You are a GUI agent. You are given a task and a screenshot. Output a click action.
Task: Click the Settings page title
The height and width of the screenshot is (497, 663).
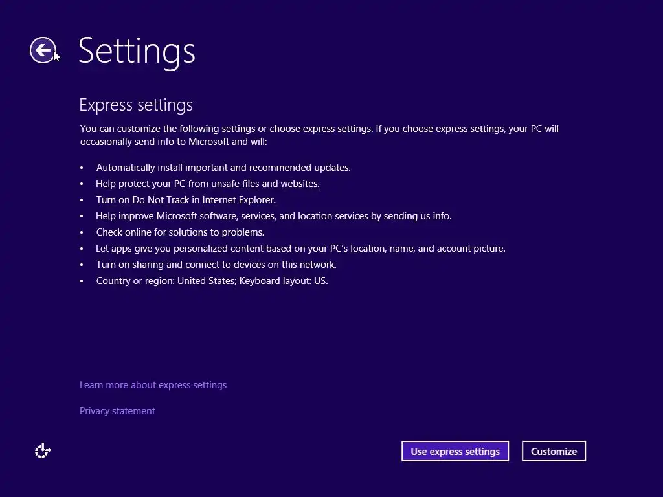tap(137, 50)
